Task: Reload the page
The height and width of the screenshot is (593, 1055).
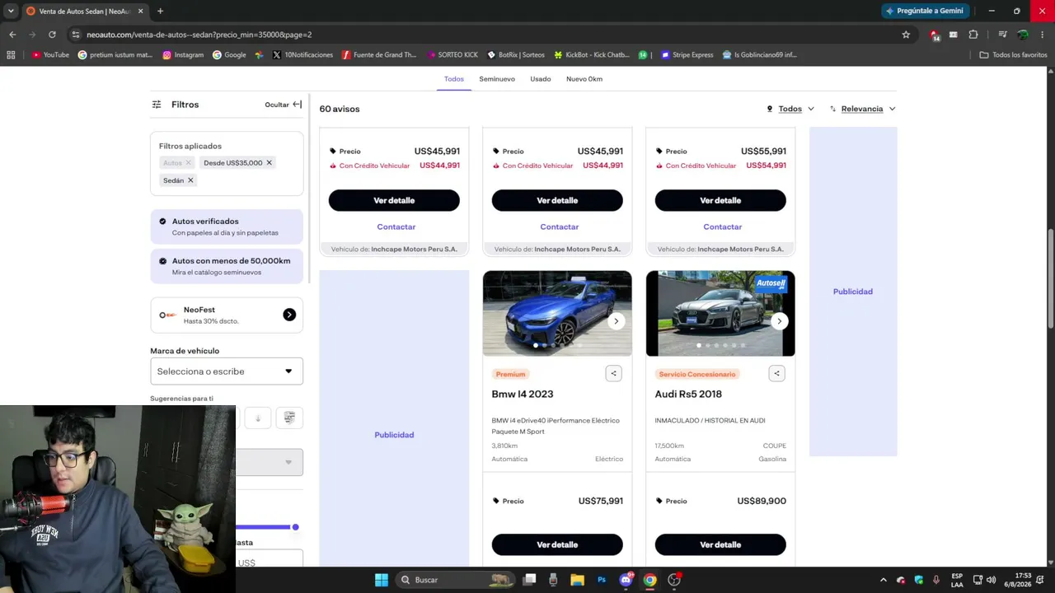Action: coord(52,35)
